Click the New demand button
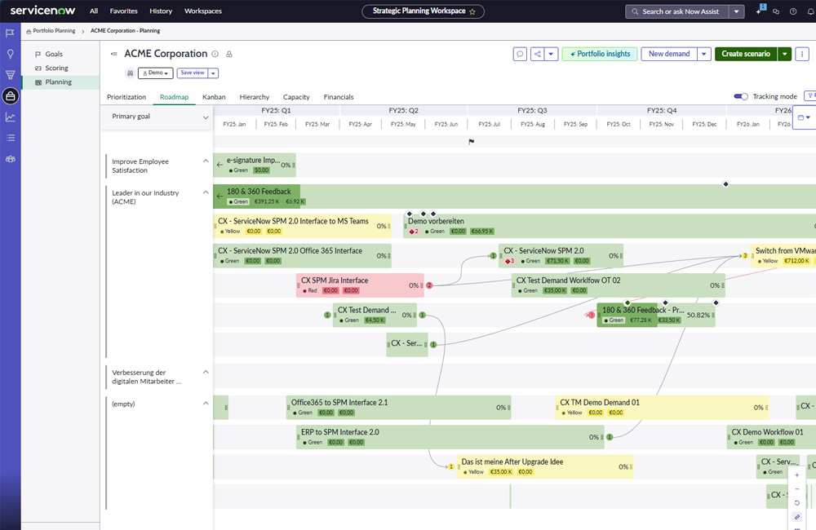Image resolution: width=816 pixels, height=530 pixels. [x=669, y=54]
